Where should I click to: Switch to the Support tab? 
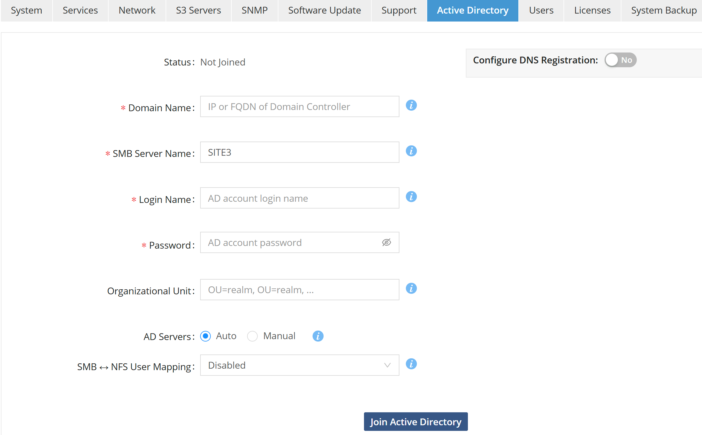[x=399, y=11]
